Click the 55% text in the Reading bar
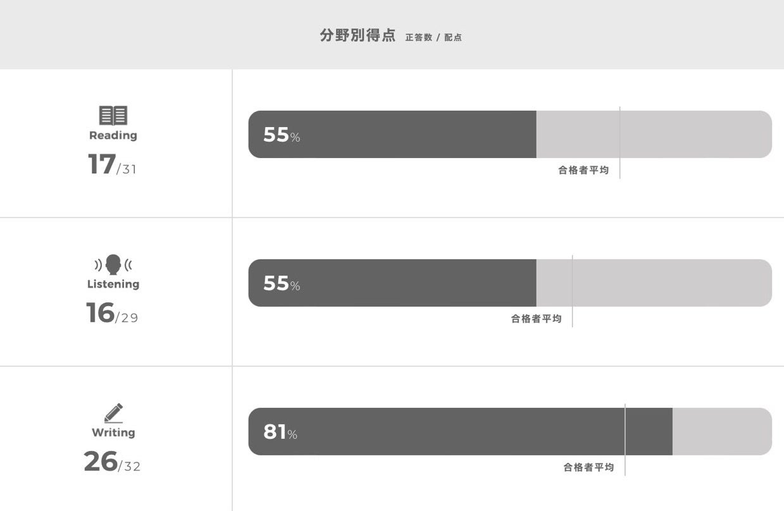Image resolution: width=784 pixels, height=511 pixels. (282, 135)
